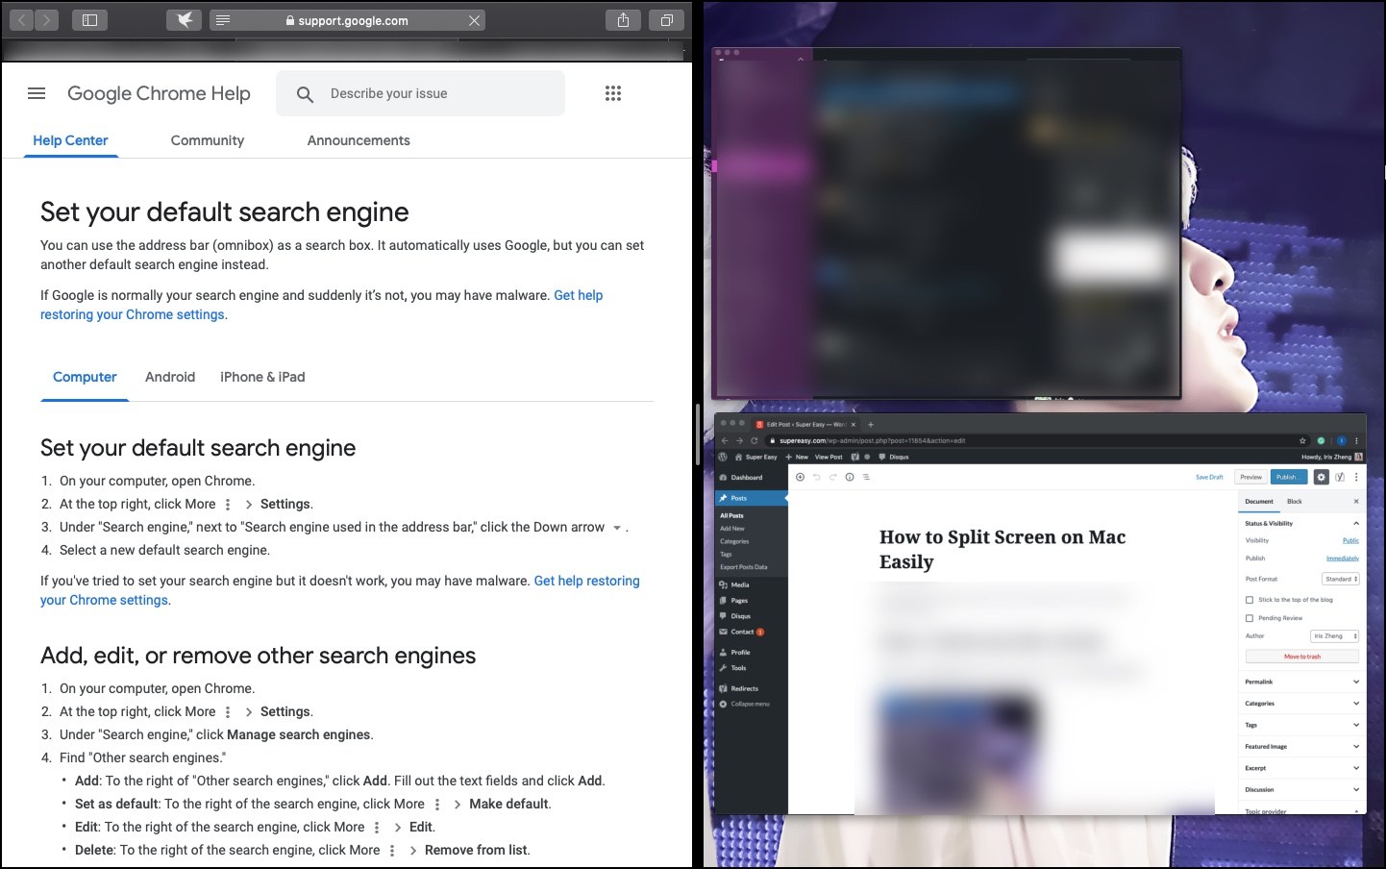Toggle the Safari sidebar button
Image resolution: width=1386 pixels, height=869 pixels.
coord(89,20)
